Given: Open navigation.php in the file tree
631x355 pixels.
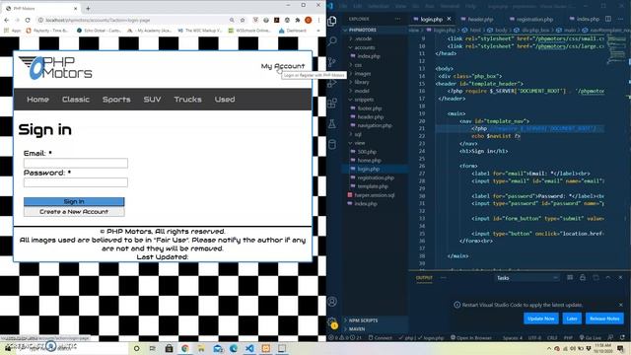Looking at the screenshot, I should pyautogui.click(x=375, y=125).
